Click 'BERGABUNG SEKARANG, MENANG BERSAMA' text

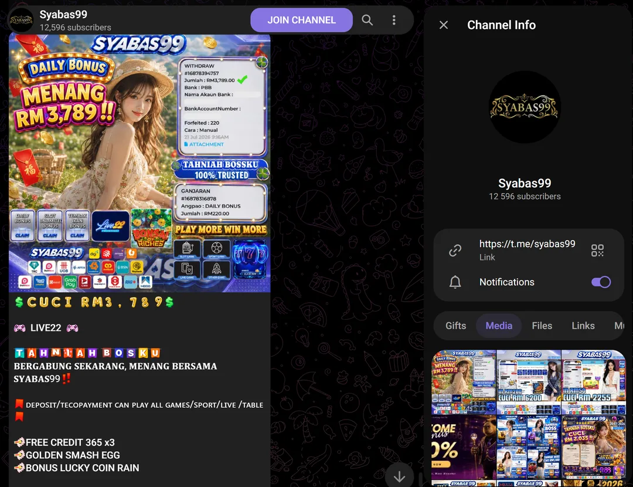115,366
